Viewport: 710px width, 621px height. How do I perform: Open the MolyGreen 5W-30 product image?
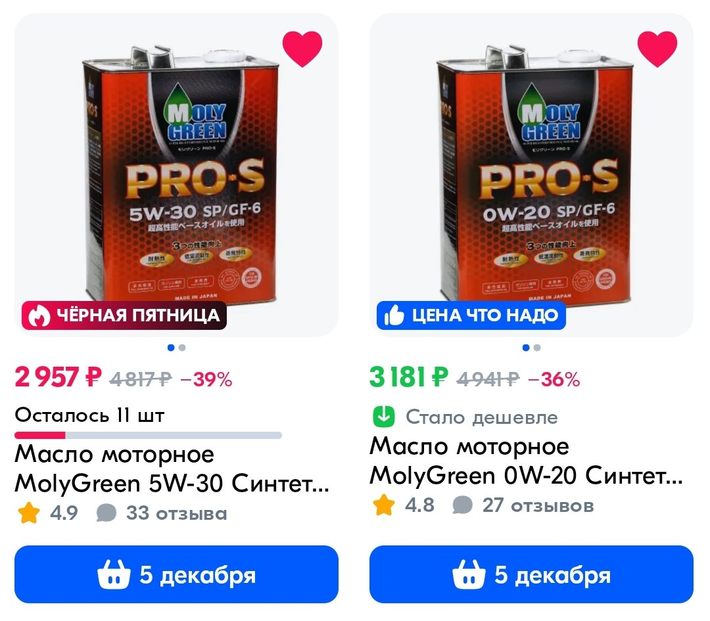[176, 175]
